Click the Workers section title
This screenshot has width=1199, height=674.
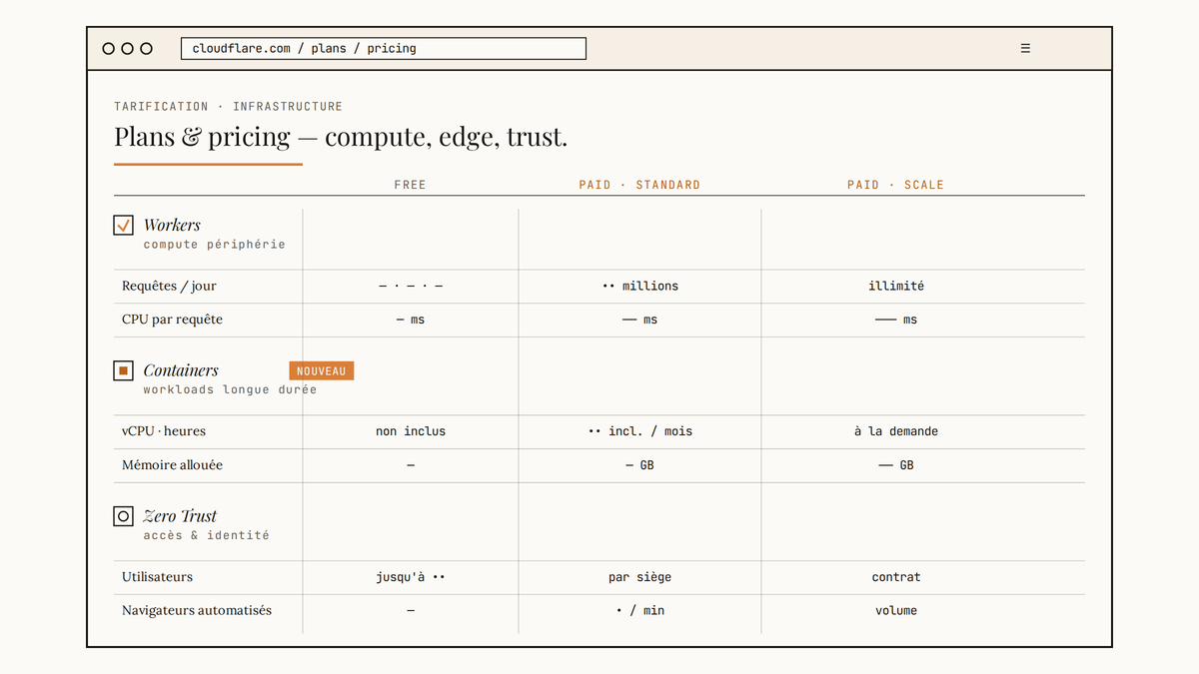click(172, 225)
